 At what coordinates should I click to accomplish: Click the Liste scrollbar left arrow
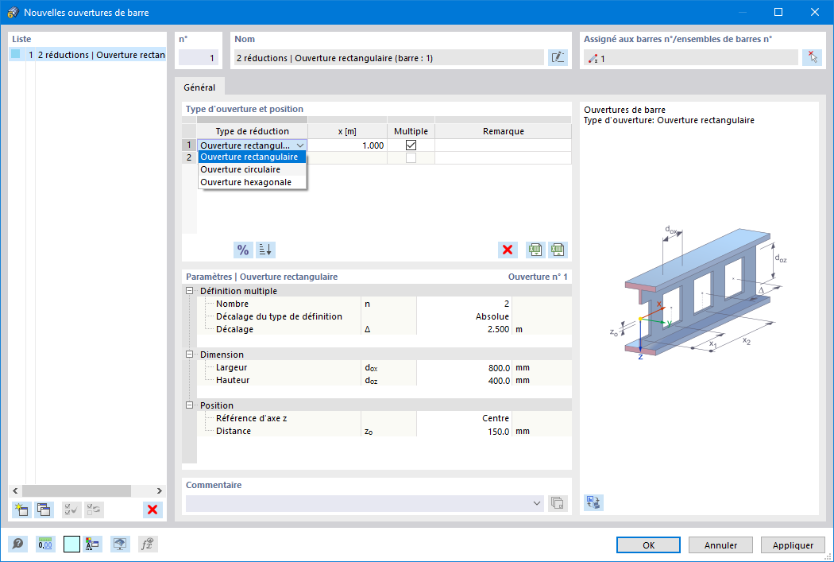coord(15,490)
